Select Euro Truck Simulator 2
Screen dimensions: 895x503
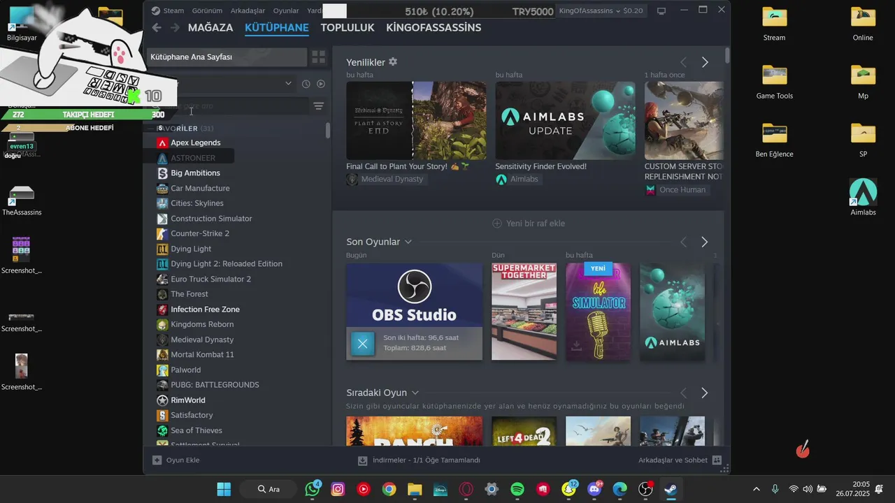tap(210, 279)
